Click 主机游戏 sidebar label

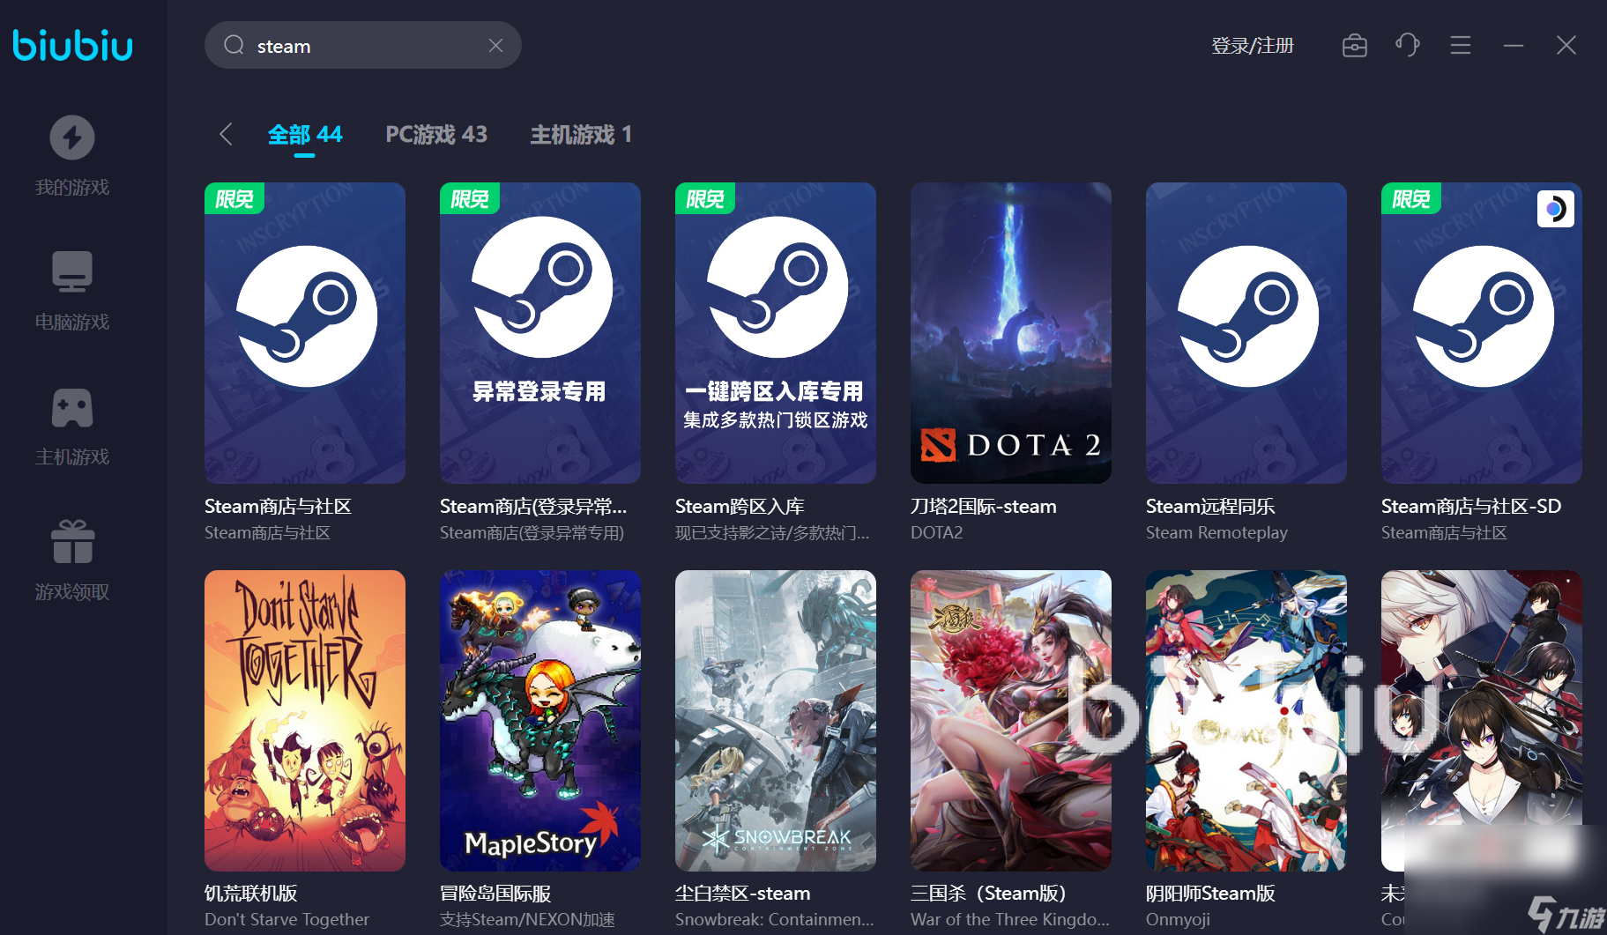coord(72,456)
